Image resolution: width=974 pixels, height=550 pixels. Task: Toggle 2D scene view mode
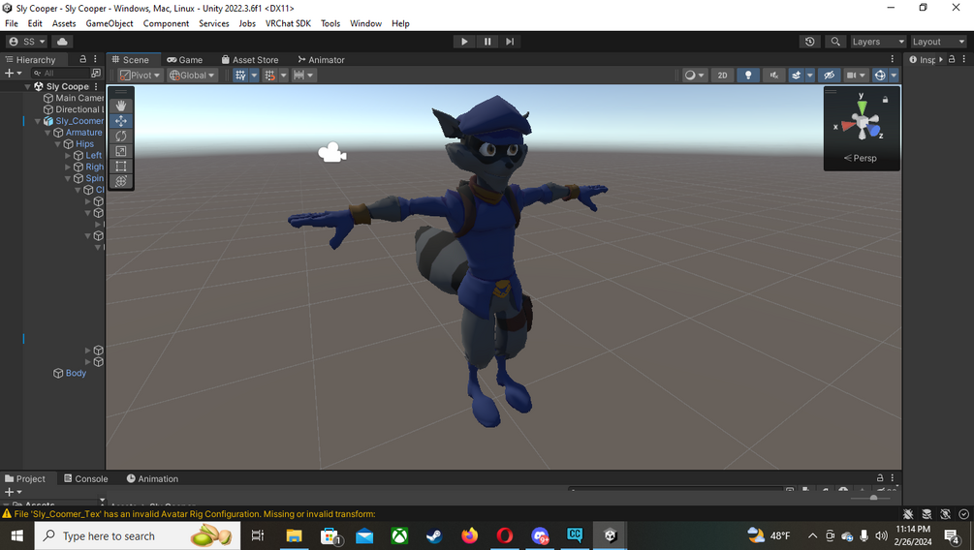pyautogui.click(x=722, y=76)
